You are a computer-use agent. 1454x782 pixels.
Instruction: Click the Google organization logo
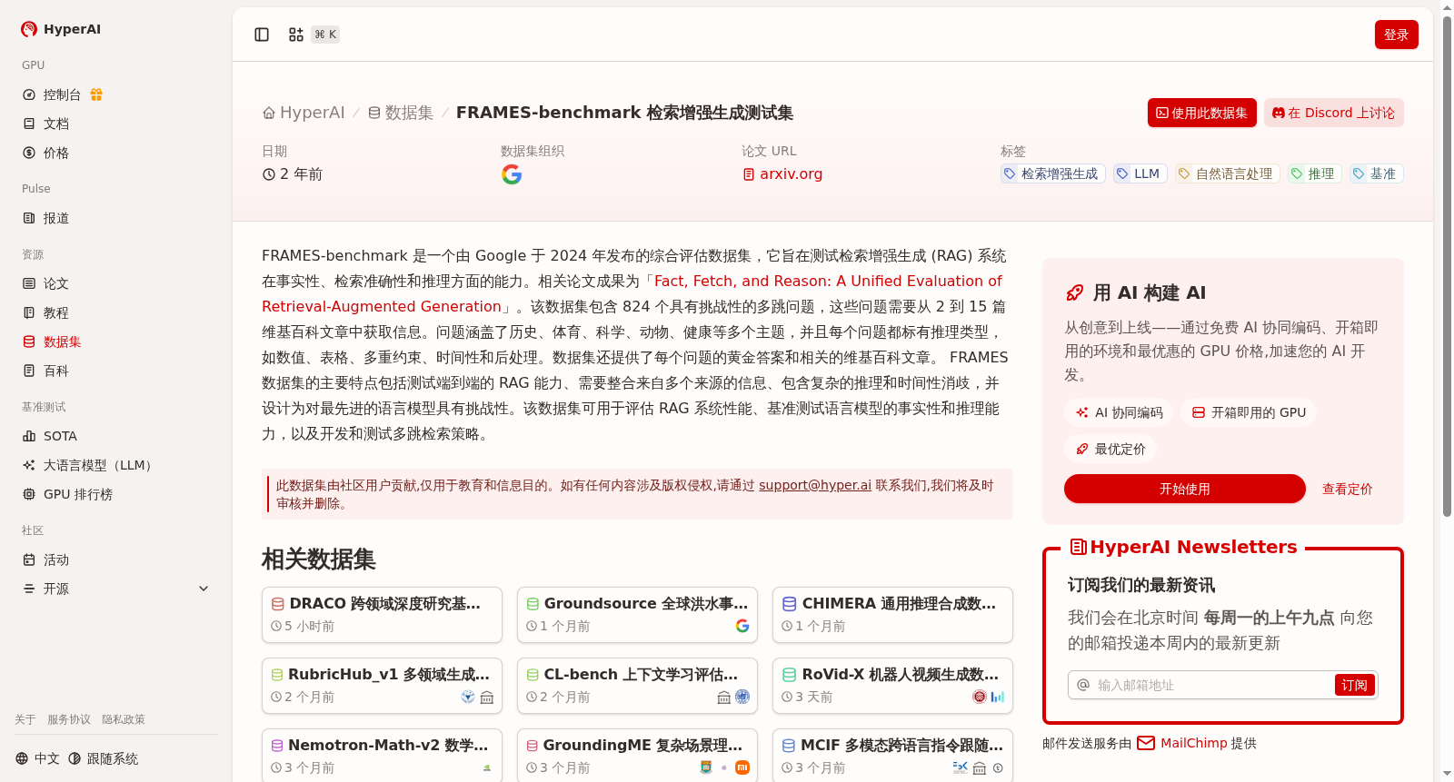[x=512, y=174]
